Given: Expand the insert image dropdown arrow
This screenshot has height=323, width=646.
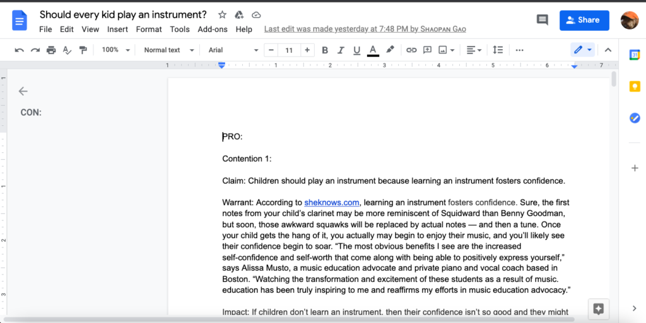Looking at the screenshot, I should [x=452, y=50].
